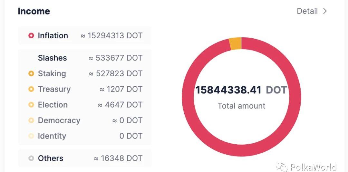Click the Election legend dot
The height and width of the screenshot is (172, 348).
[x=31, y=105]
